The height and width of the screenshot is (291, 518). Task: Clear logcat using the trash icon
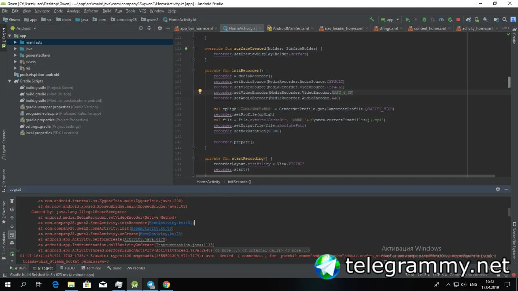(12, 201)
